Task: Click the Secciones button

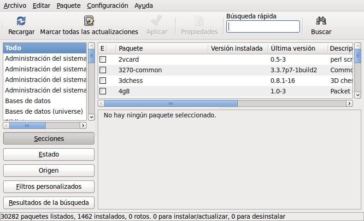Action: [x=49, y=139]
